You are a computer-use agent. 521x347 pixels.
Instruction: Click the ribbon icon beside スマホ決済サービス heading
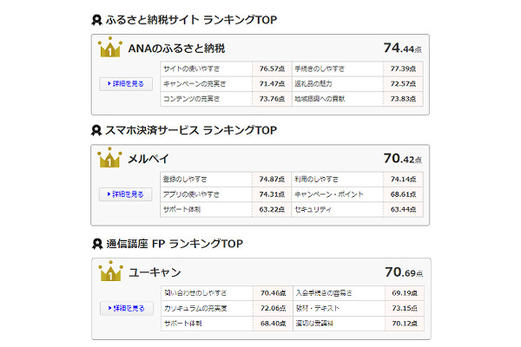point(96,130)
